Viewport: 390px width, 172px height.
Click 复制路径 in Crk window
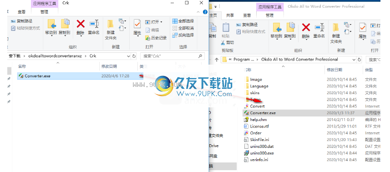click(22, 21)
